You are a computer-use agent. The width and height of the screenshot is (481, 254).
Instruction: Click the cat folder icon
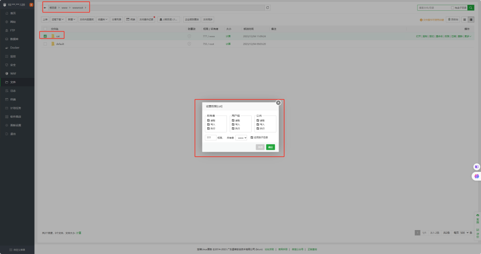click(x=53, y=36)
